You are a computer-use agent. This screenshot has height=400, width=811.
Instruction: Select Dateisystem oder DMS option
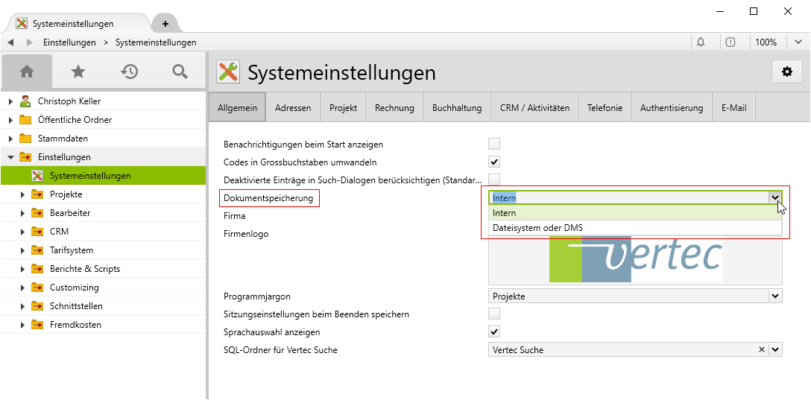click(x=537, y=228)
